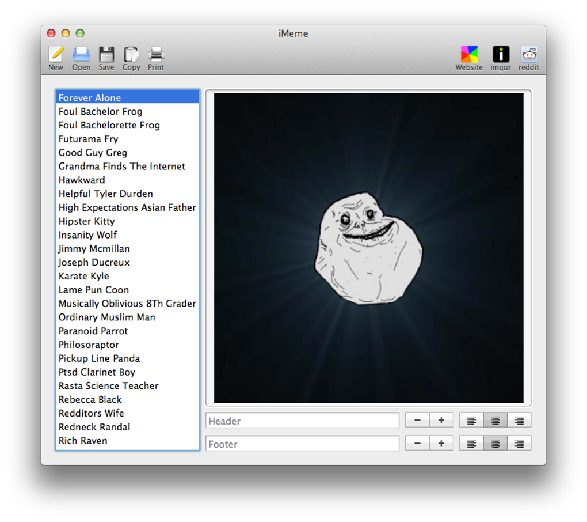Close the iMeme window
The image size is (587, 522).
51,33
